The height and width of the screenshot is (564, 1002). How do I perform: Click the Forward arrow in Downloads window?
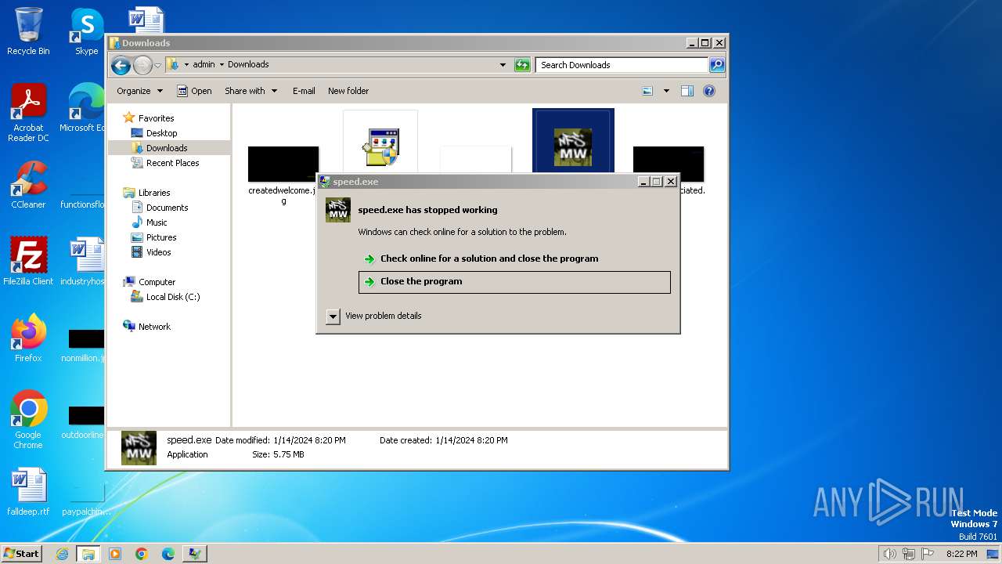142,65
